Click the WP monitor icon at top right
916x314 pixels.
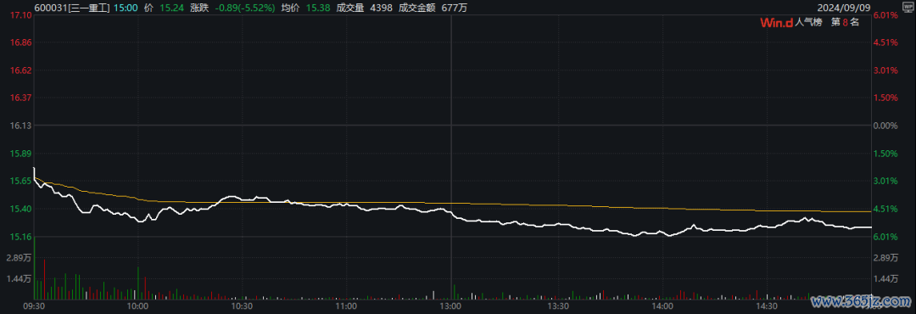click(x=908, y=6)
